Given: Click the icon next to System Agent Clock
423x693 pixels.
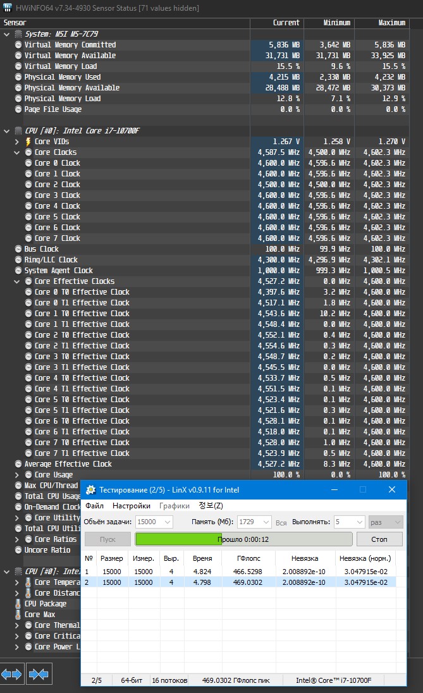Looking at the screenshot, I should click(18, 271).
